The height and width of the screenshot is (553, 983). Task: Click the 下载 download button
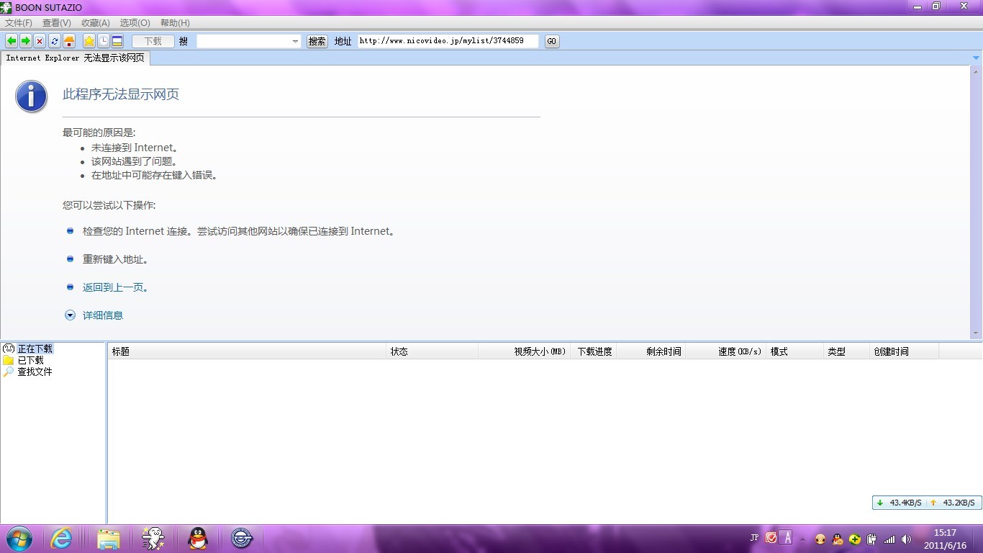[153, 41]
